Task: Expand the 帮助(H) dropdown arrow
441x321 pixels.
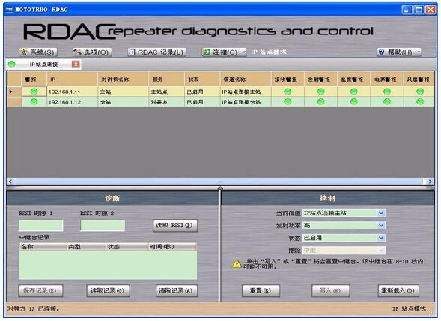Action: pyautogui.click(x=419, y=52)
